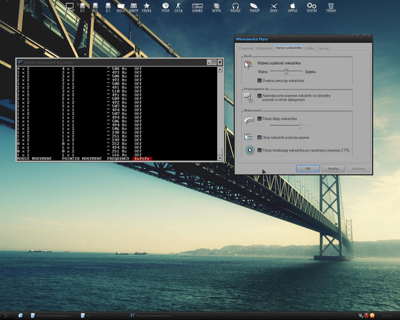
Task: Launch PSHOP Photoshop from the dock
Action: 254,7
